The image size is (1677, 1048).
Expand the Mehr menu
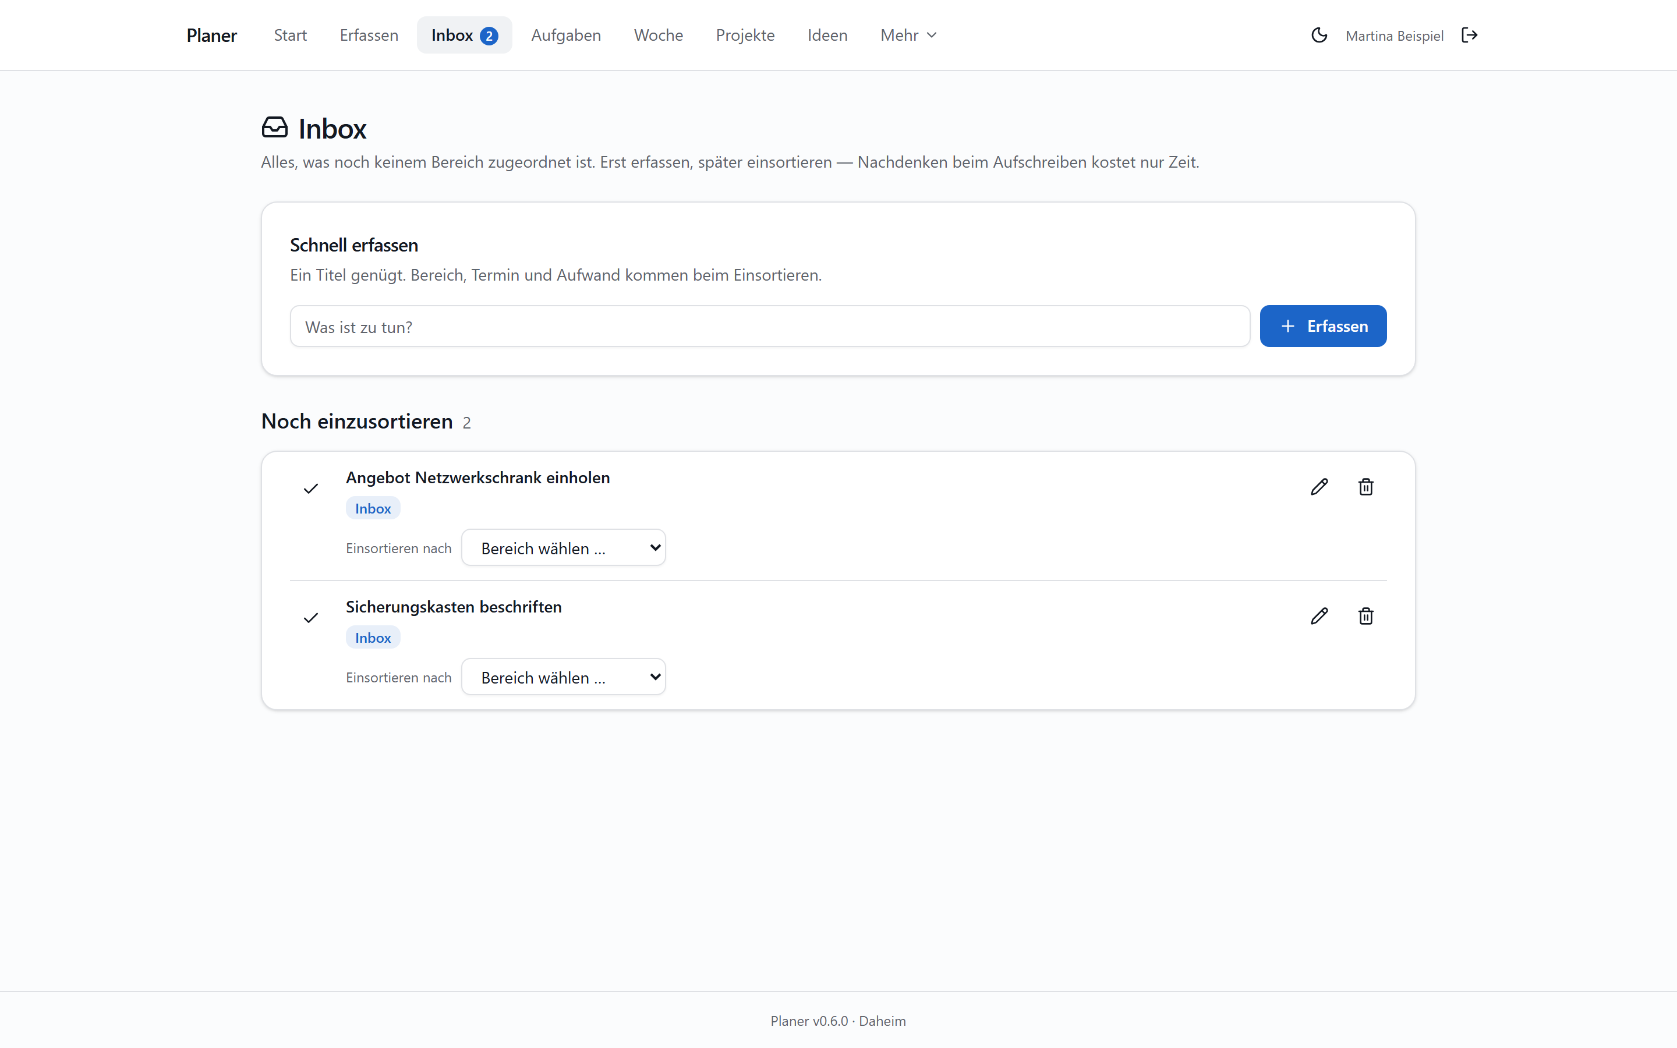tap(908, 36)
